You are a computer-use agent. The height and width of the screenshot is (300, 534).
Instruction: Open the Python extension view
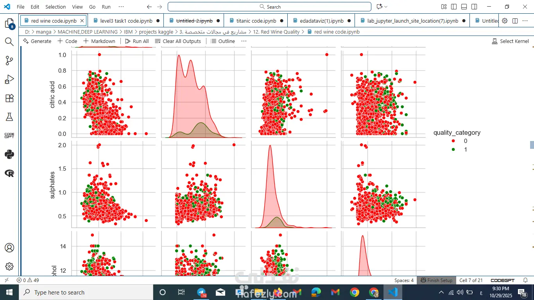point(9,154)
